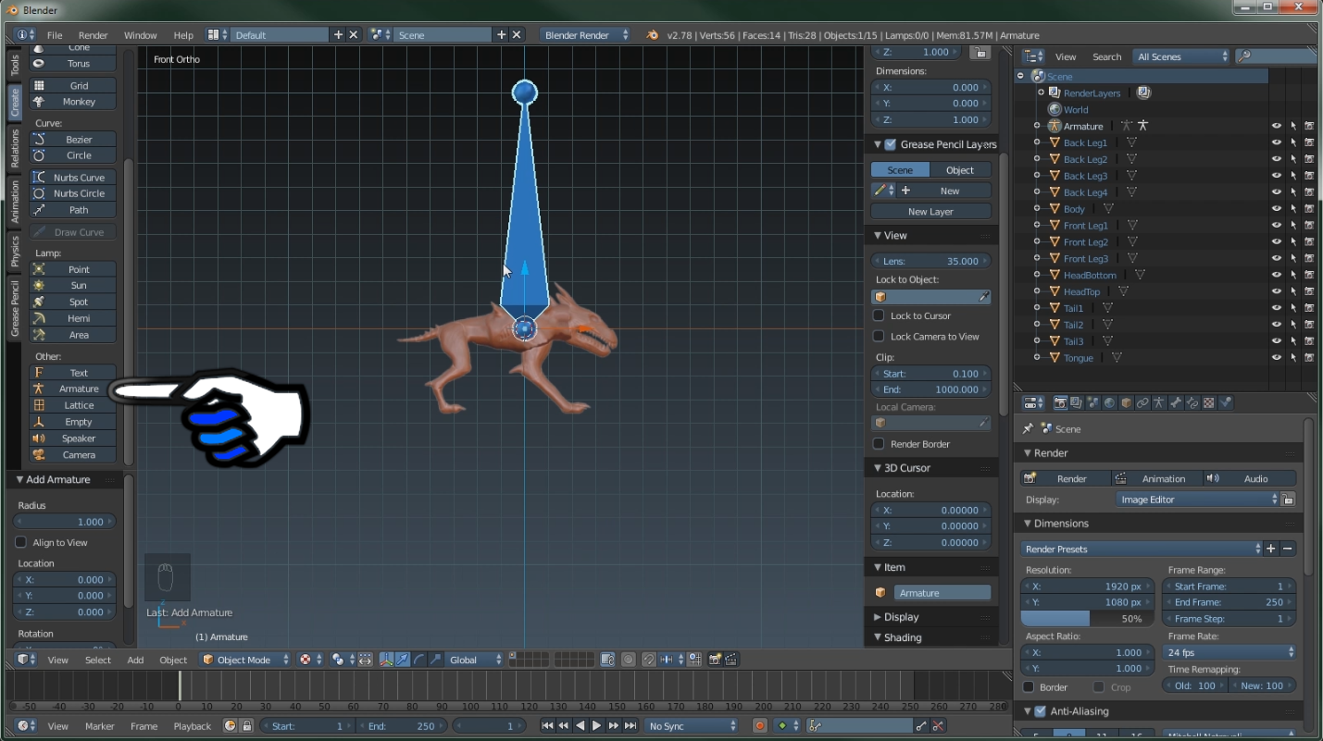Adjust the 50% resolution percentage slider
Screen dimensions: 1323x741
1088,619
